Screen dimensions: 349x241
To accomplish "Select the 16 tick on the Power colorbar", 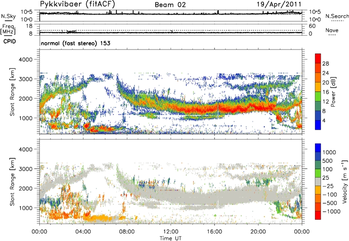I will [x=325, y=92].
